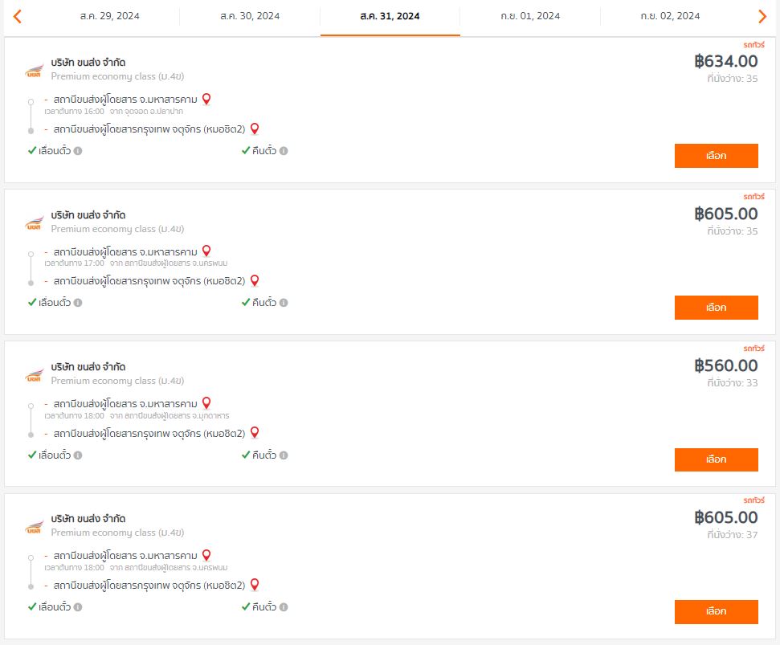Select the ส.ค. 29, 2024 date tab
This screenshot has height=645, width=780.
(x=109, y=16)
